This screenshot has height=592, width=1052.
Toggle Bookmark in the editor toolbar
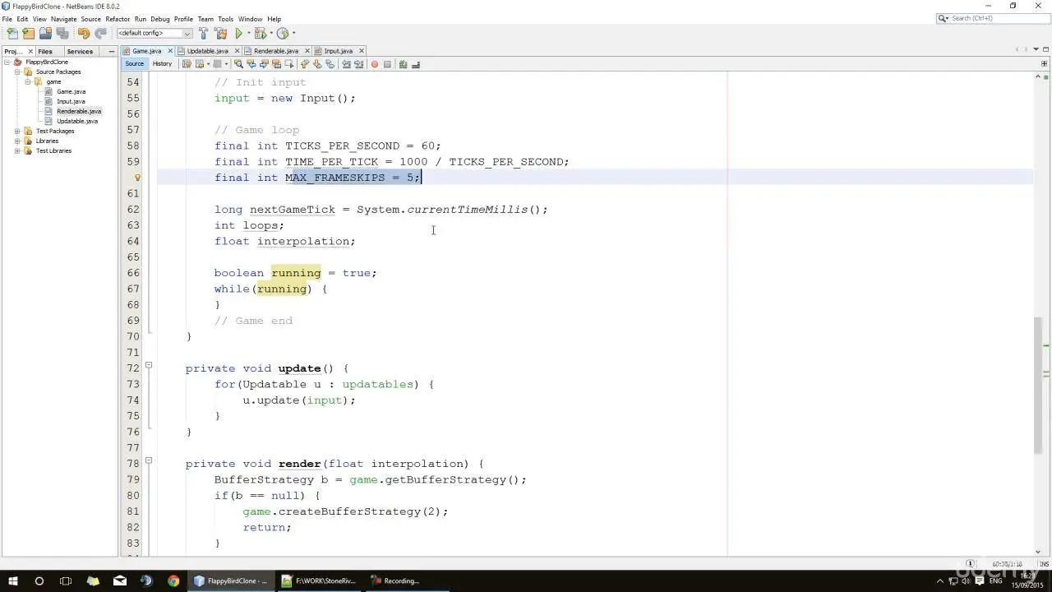(330, 64)
